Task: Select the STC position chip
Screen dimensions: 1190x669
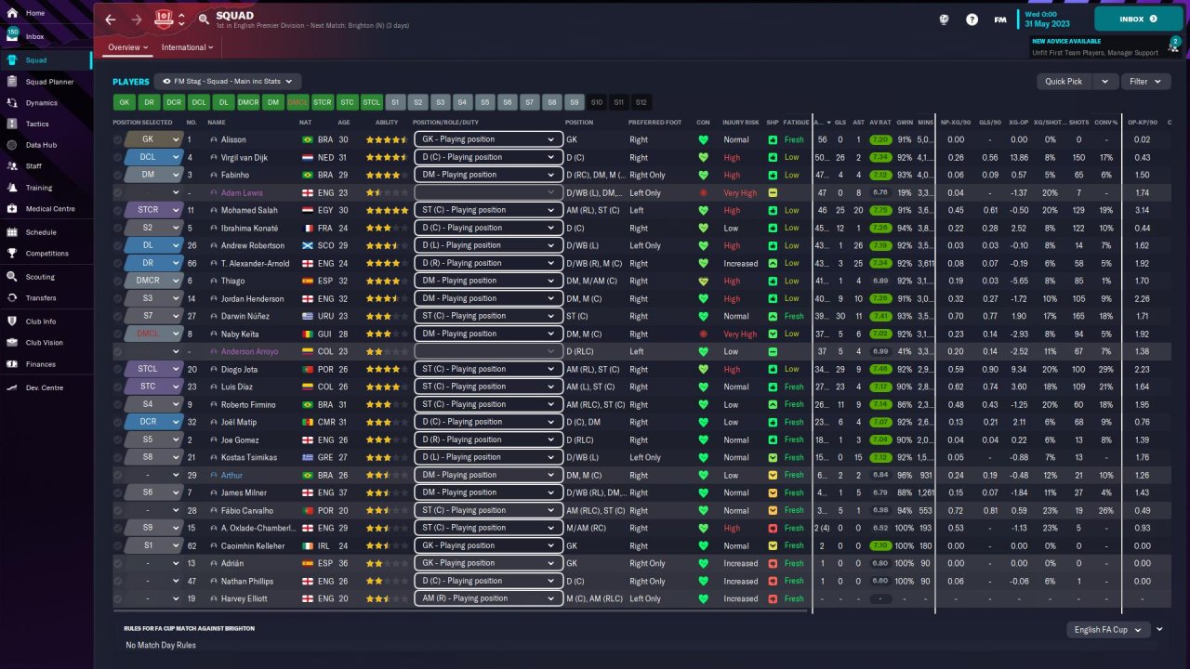Action: 348,102
